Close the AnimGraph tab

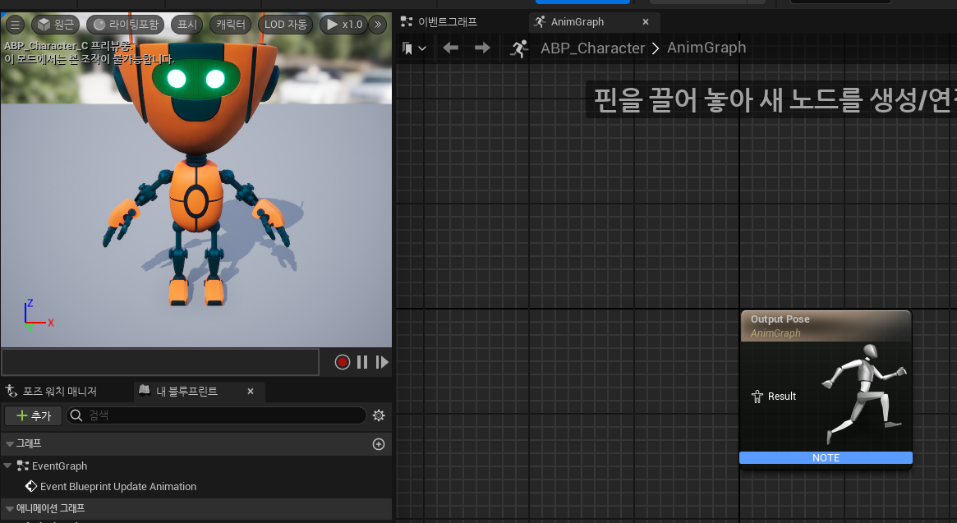click(646, 22)
